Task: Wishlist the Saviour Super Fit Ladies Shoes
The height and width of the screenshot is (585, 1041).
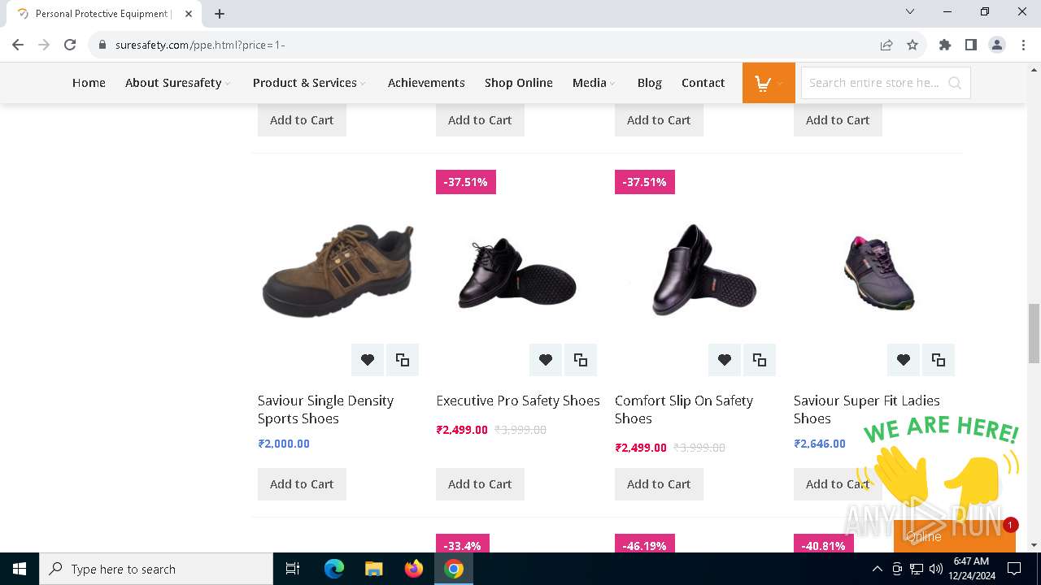Action: click(903, 360)
